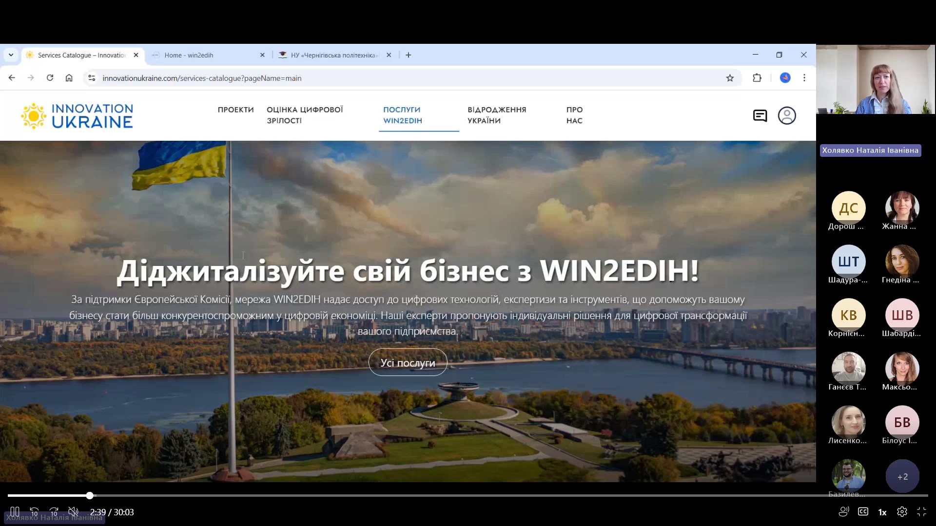
Task: Reload the innovationukraine page
Action: 50,78
